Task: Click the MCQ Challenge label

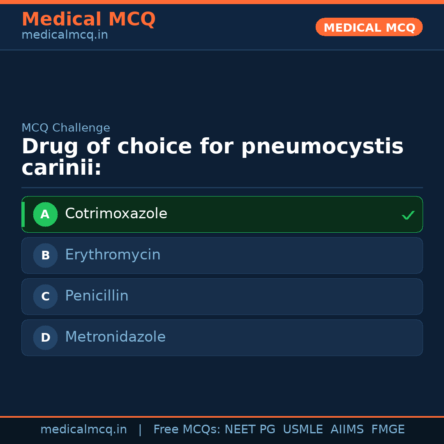Action: [66, 128]
